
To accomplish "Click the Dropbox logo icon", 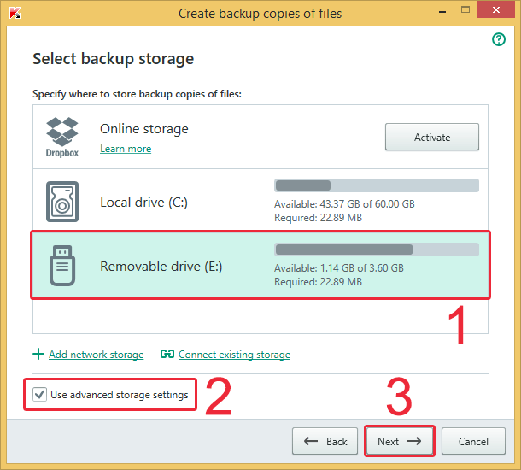I will pos(62,137).
